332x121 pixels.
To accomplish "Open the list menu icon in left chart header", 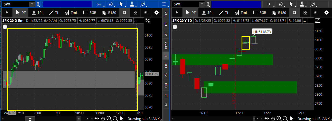I will 164,4.
